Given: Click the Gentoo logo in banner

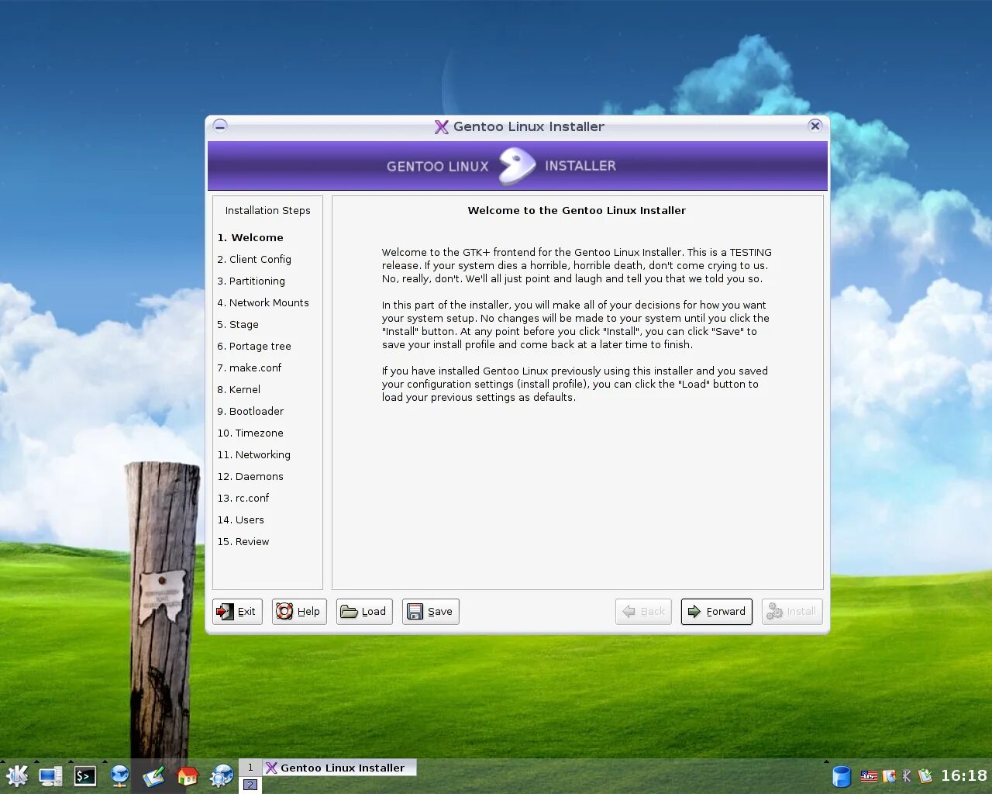Looking at the screenshot, I should click(517, 166).
